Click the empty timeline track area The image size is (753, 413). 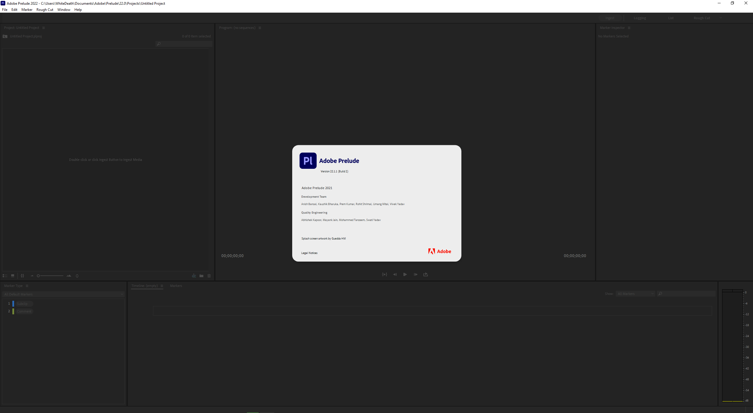coord(432,311)
